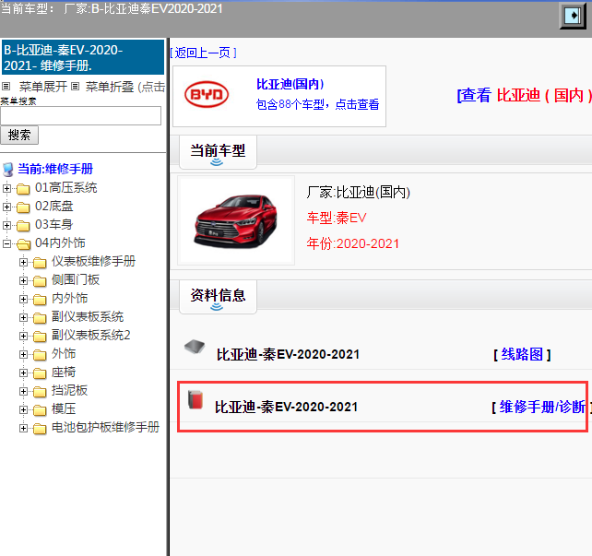The image size is (592, 556).
Task: Click the folder icon of 侧围门板
Action: (40, 281)
